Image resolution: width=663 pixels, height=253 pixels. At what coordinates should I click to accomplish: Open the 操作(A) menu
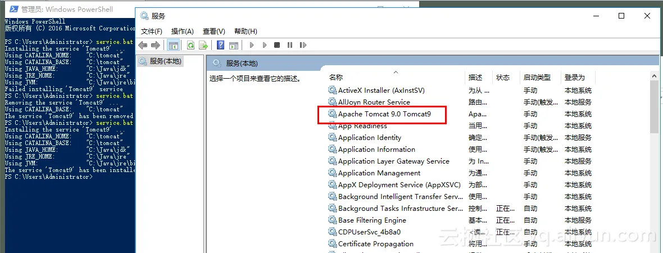182,31
